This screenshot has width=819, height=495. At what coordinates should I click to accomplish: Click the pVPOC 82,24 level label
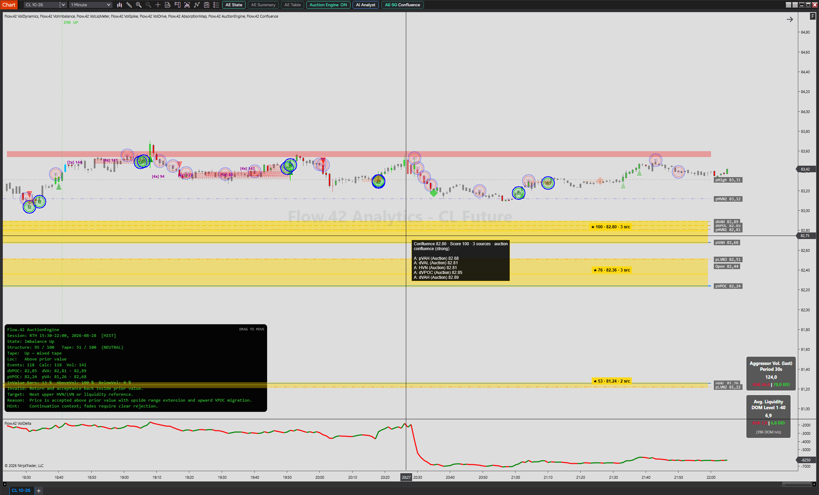728,286
